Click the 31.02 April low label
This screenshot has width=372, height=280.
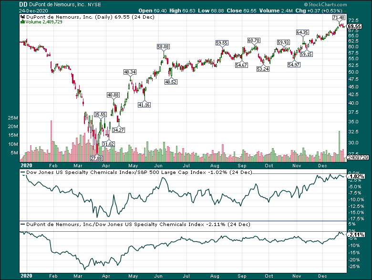[x=108, y=144]
